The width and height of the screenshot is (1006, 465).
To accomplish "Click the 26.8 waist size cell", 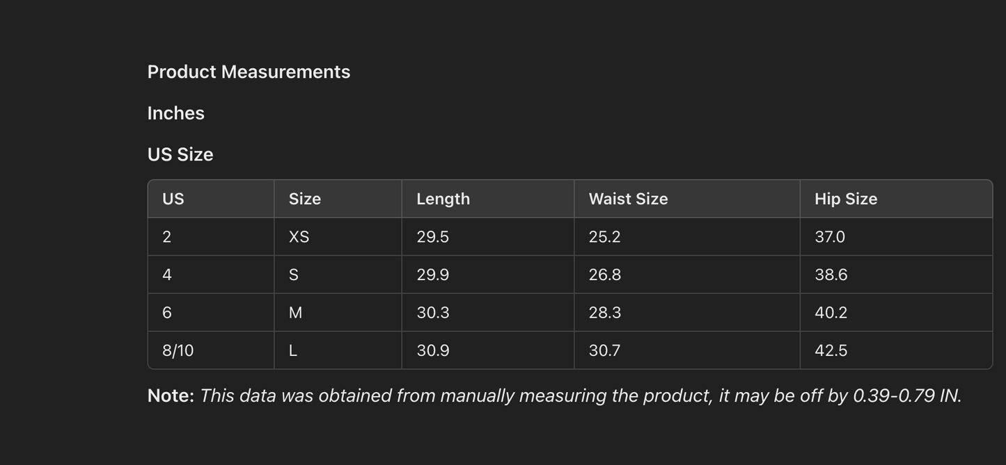I will (x=604, y=275).
